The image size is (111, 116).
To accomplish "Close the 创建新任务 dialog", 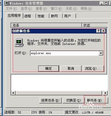I will point(103,31).
